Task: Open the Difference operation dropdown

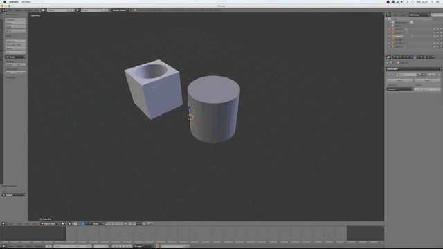Action: pyautogui.click(x=399, y=89)
